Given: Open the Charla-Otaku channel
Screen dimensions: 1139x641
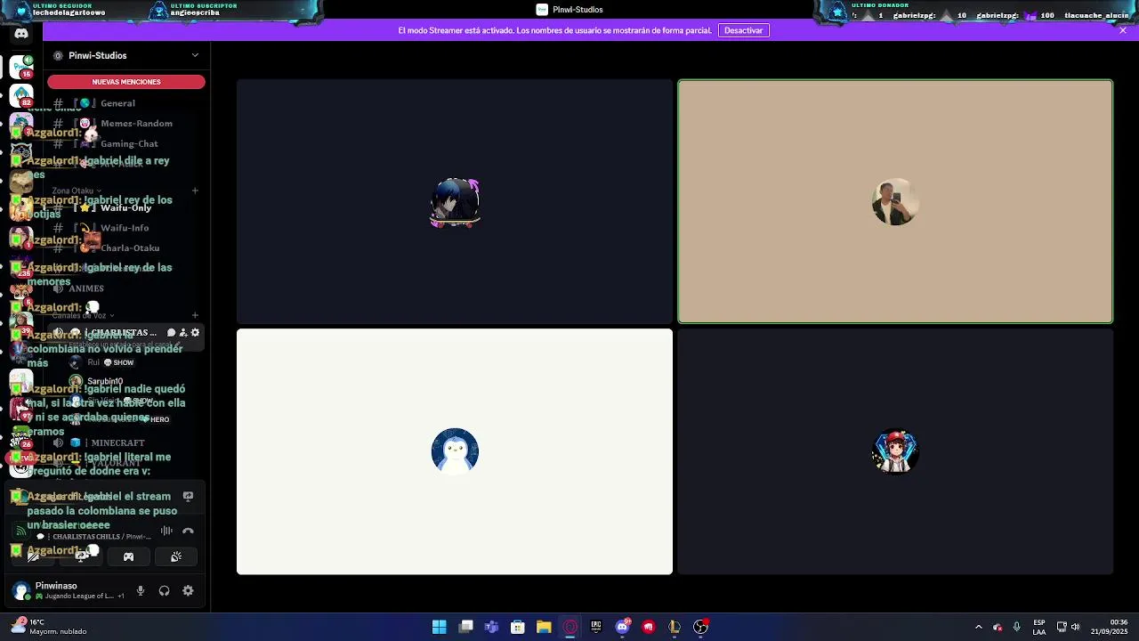Looking at the screenshot, I should [x=126, y=248].
